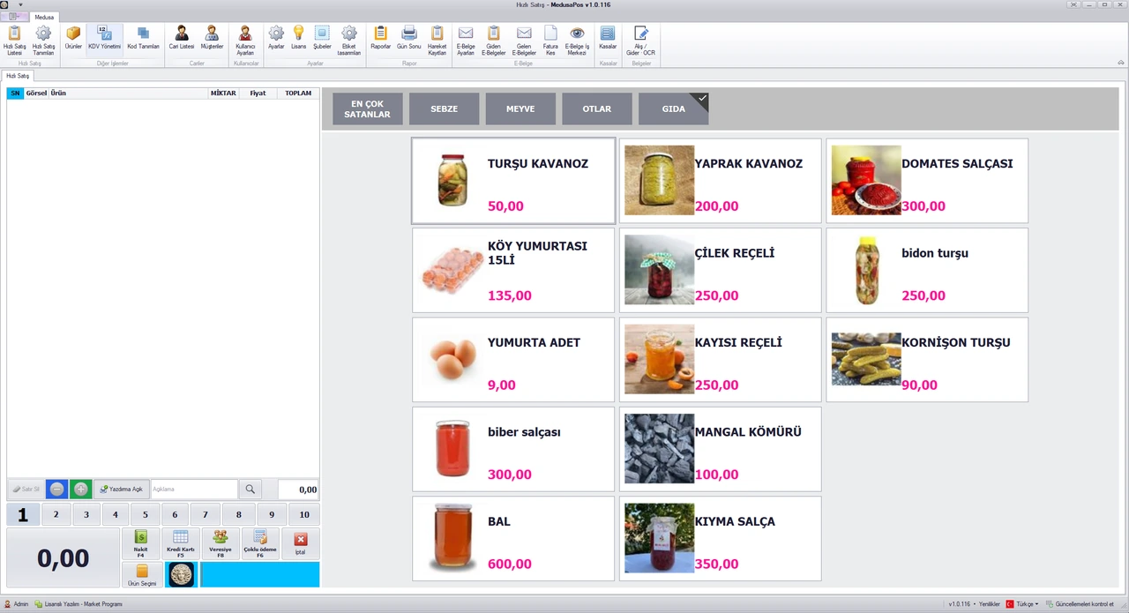Open KDV Yönetimi in the ribbon
Screen dimensions: 1129x613
pos(105,41)
